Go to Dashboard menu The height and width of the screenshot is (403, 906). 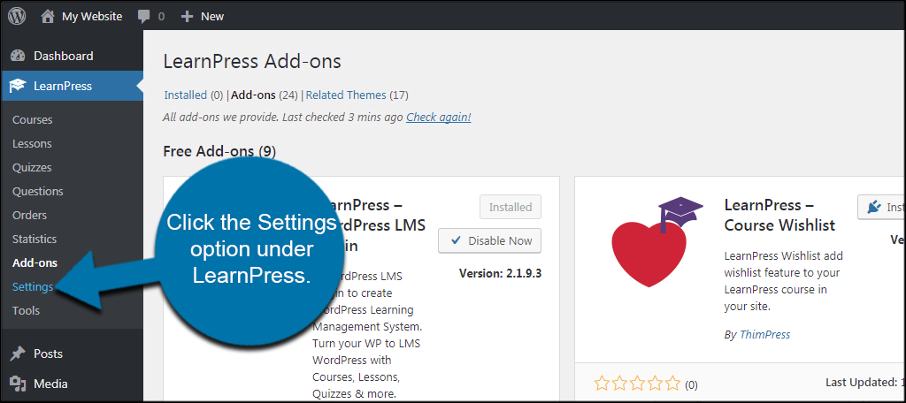(x=63, y=56)
